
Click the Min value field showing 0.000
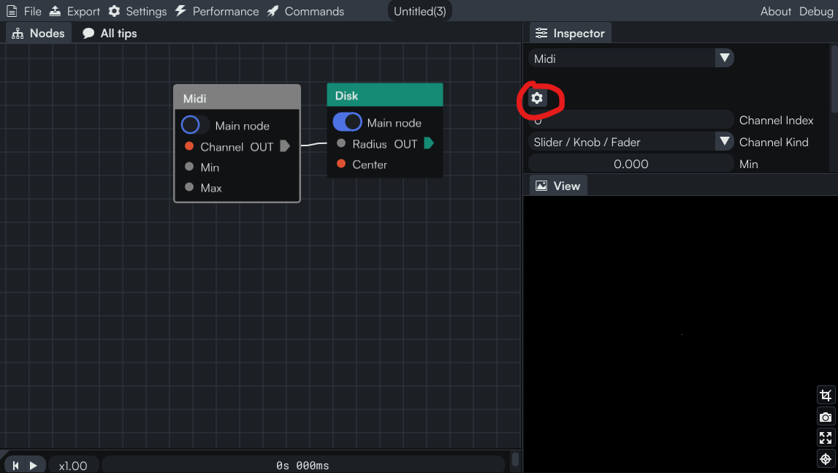631,164
